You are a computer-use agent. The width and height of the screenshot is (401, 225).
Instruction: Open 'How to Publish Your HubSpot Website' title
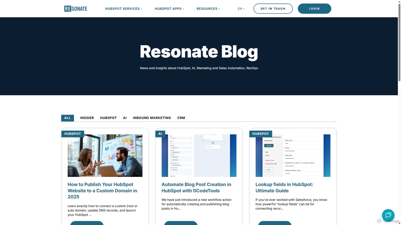click(x=102, y=191)
